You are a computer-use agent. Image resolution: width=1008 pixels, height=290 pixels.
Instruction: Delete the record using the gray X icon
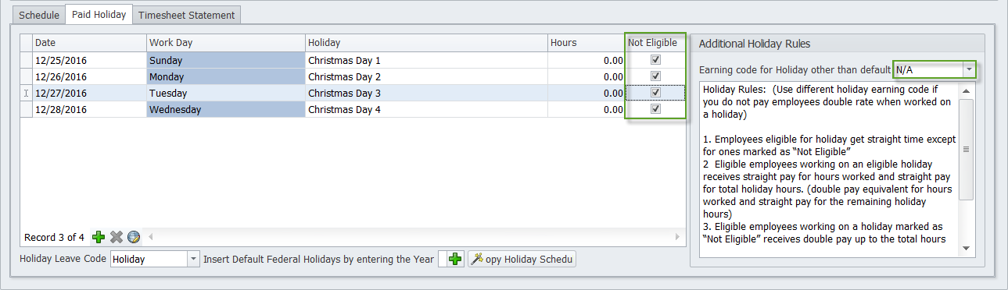pyautogui.click(x=117, y=237)
